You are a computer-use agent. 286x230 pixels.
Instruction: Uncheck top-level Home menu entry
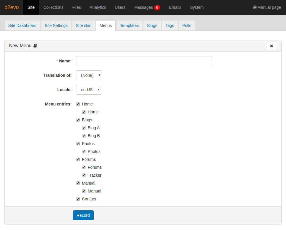coord(78,104)
